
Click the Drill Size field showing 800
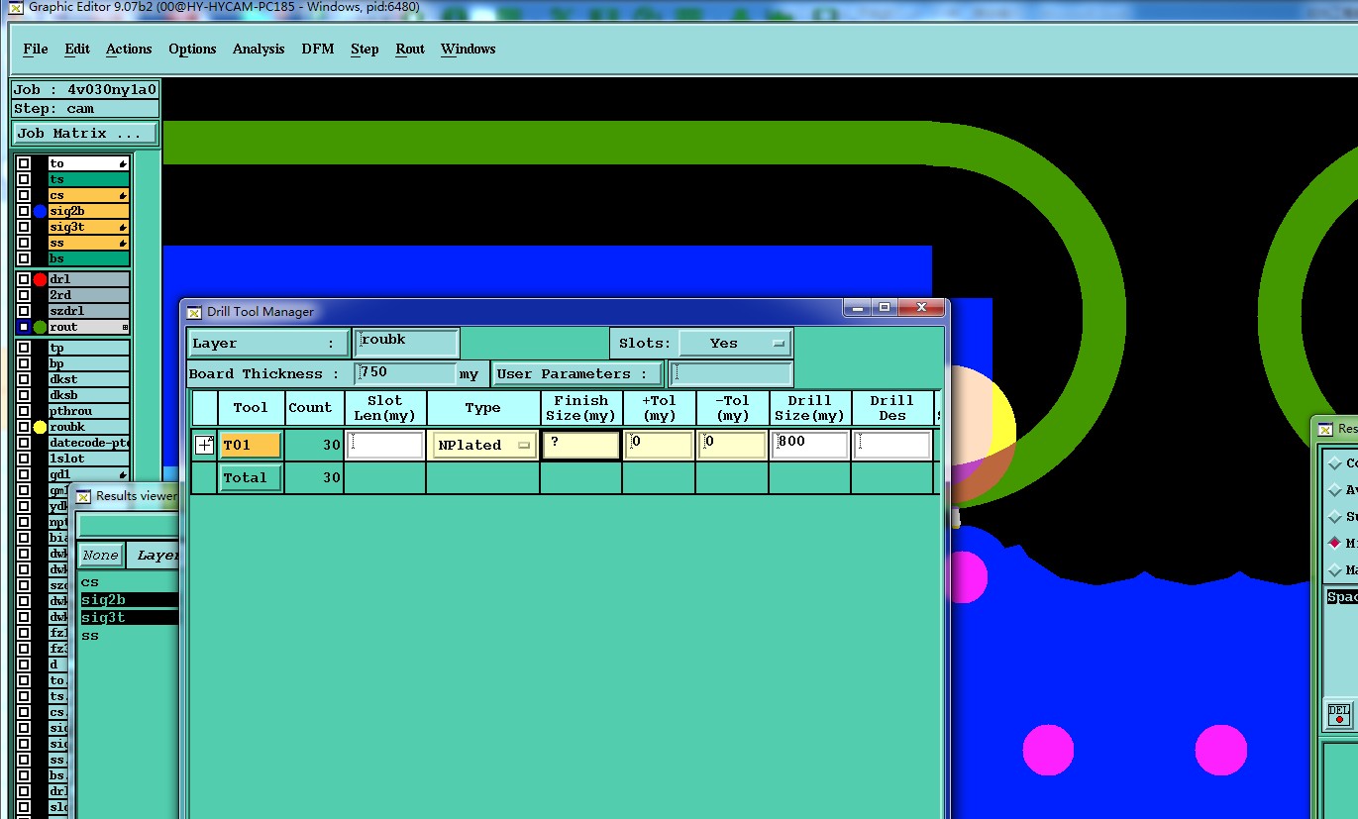point(810,445)
